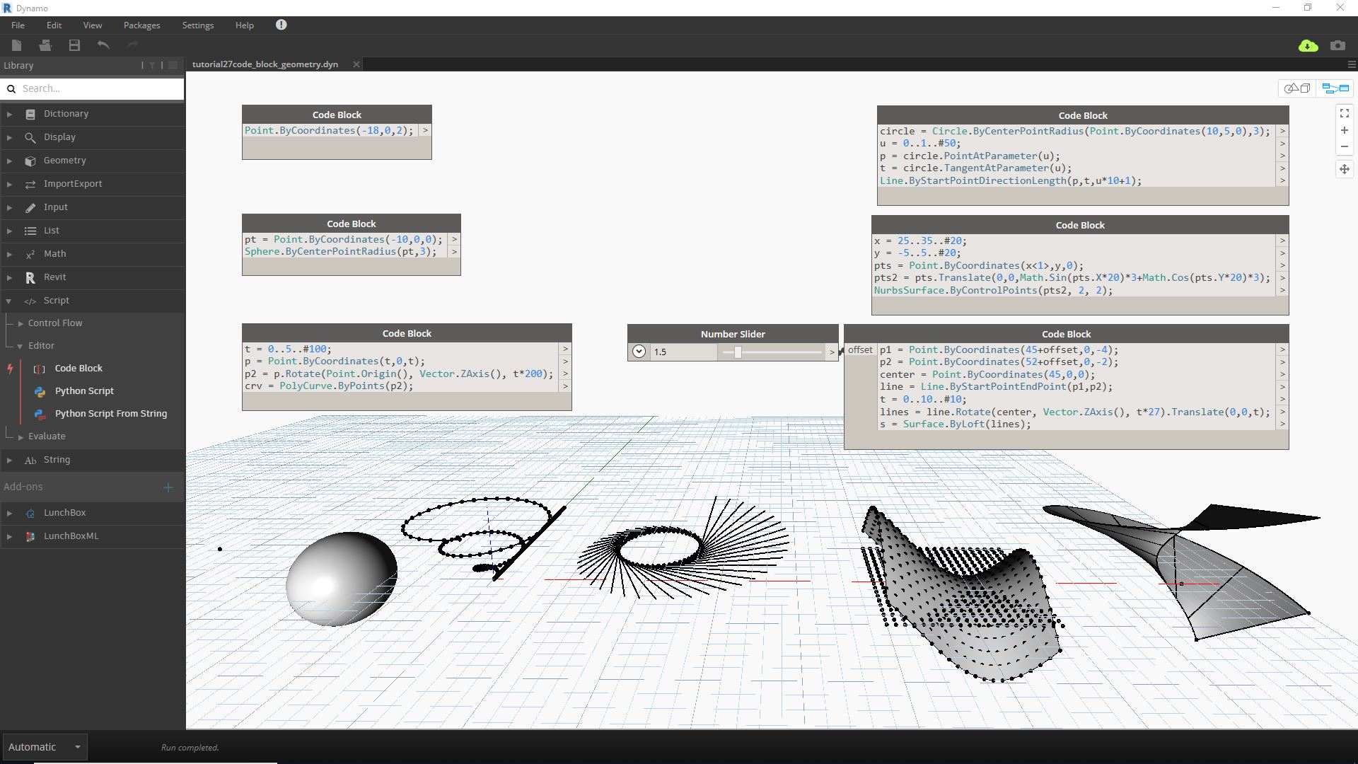Switch to graph node view mode
The height and width of the screenshot is (764, 1358).
[x=1335, y=88]
